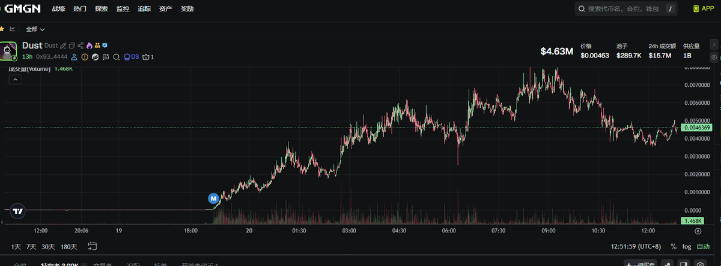Click the price value $0.00463

(x=595, y=55)
